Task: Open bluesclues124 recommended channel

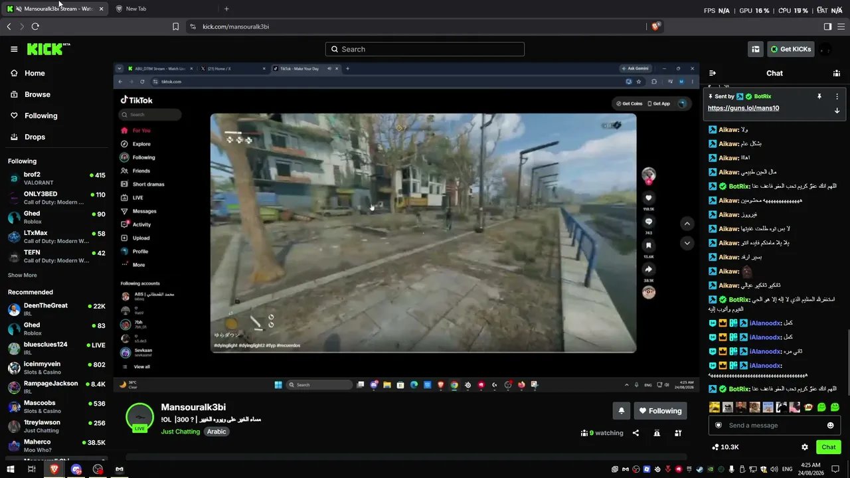Action: (56, 349)
